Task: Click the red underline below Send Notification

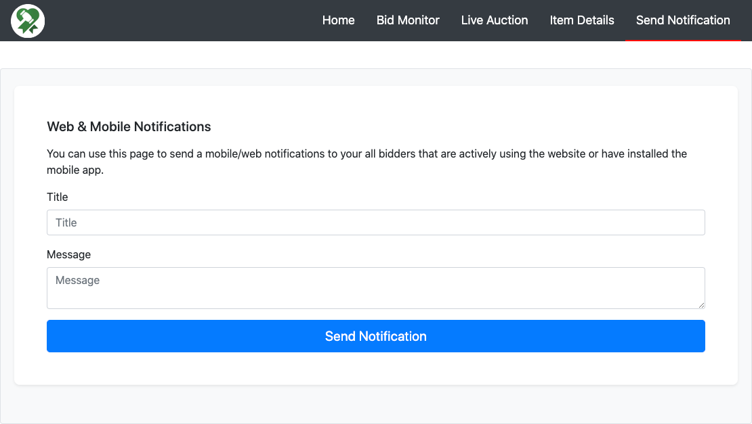Action: (x=682, y=40)
